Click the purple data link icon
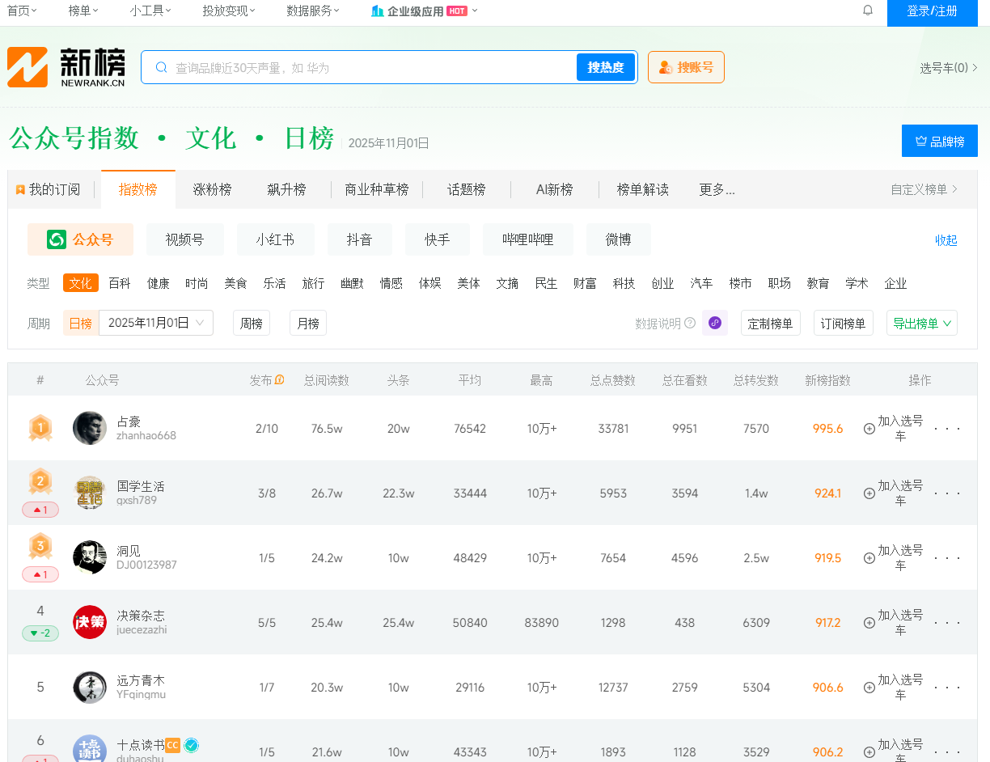This screenshot has width=990, height=762. [x=714, y=323]
